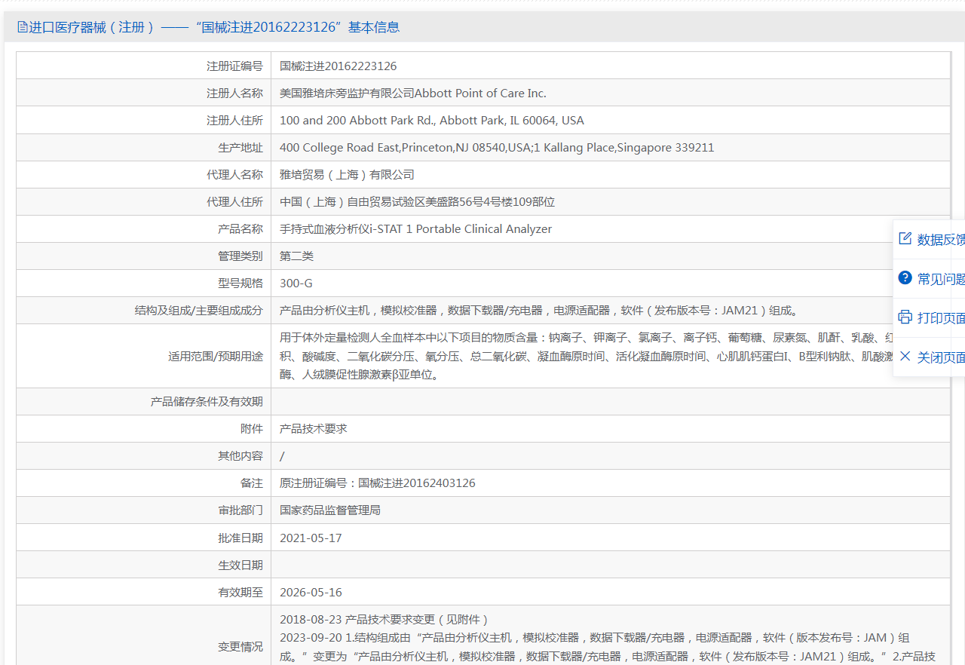This screenshot has width=965, height=665.
Task: Open the 数据反馈 feedback edit icon
Action: [x=905, y=239]
